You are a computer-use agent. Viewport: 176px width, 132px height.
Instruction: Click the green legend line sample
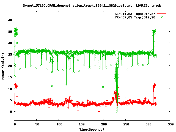(162, 17)
